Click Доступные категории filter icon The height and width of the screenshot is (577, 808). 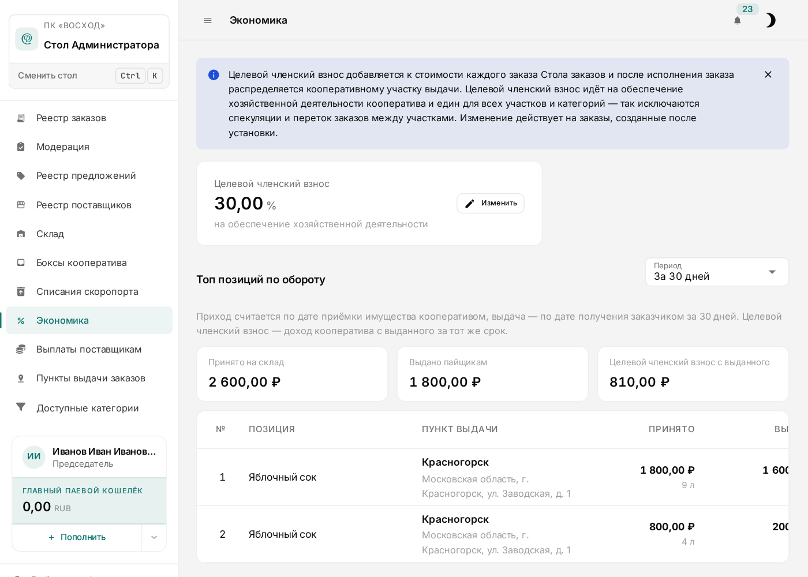21,407
